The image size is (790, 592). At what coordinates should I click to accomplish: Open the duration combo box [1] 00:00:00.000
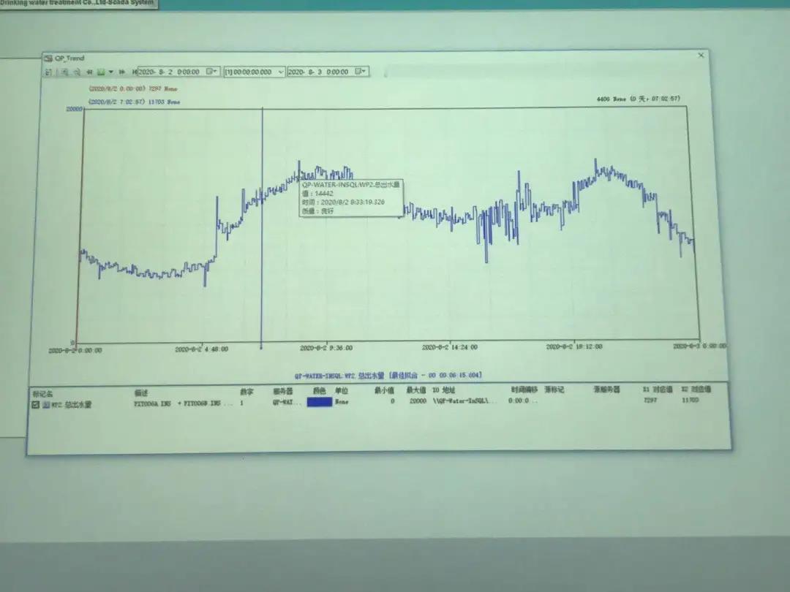coord(255,72)
